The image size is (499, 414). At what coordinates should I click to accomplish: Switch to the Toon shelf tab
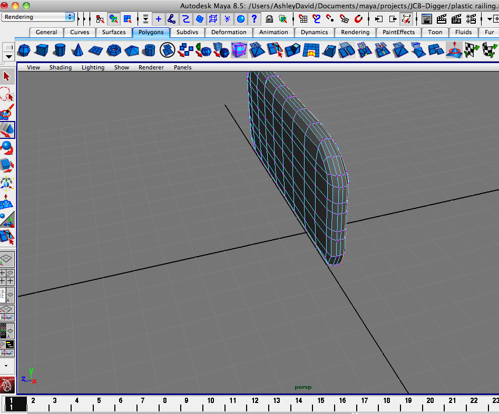435,32
